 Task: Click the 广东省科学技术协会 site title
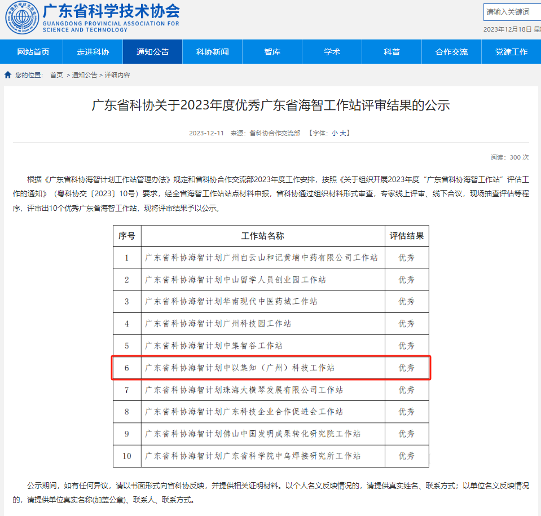111,11
